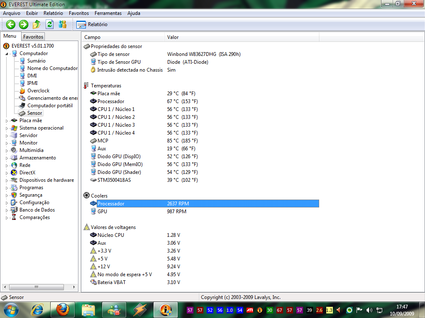This screenshot has height=318, width=425.
Task: Select the Overclock flame icon item
Action: point(22,91)
